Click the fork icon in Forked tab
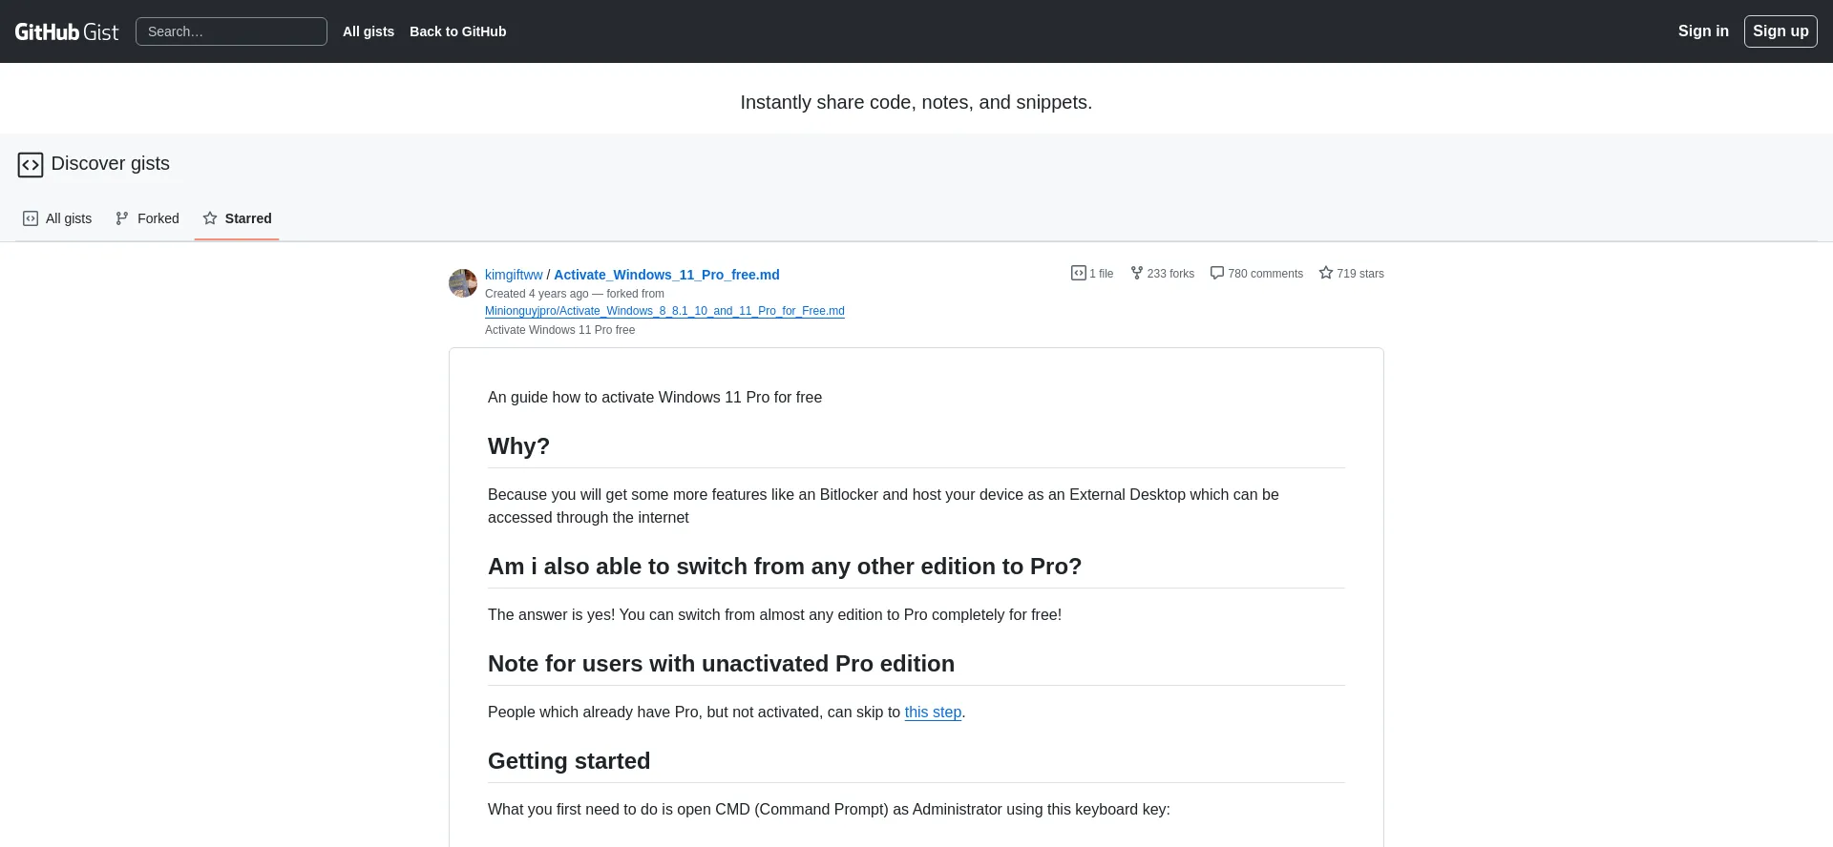The width and height of the screenshot is (1833, 847). point(122,218)
